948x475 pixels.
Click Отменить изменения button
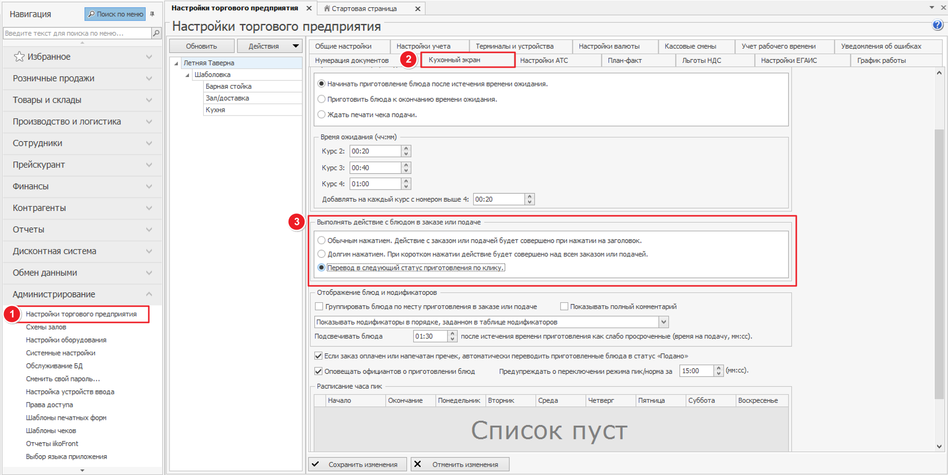460,464
